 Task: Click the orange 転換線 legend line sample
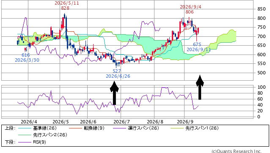[x=75, y=128]
